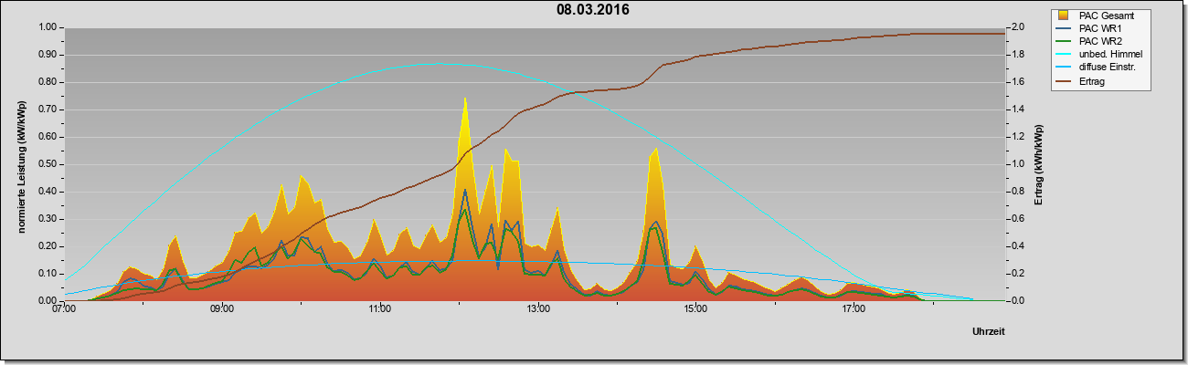Click the 15:00 time axis tick
1188x365 pixels.
click(x=695, y=310)
